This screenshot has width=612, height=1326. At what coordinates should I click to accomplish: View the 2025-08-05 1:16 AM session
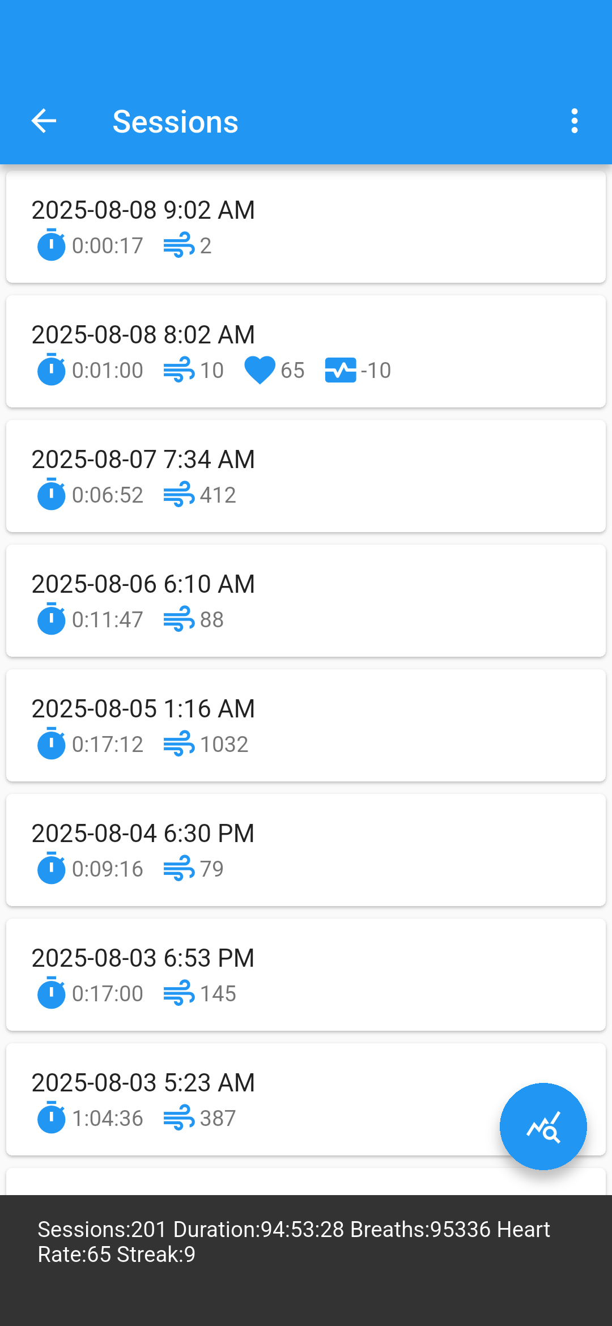point(306,725)
